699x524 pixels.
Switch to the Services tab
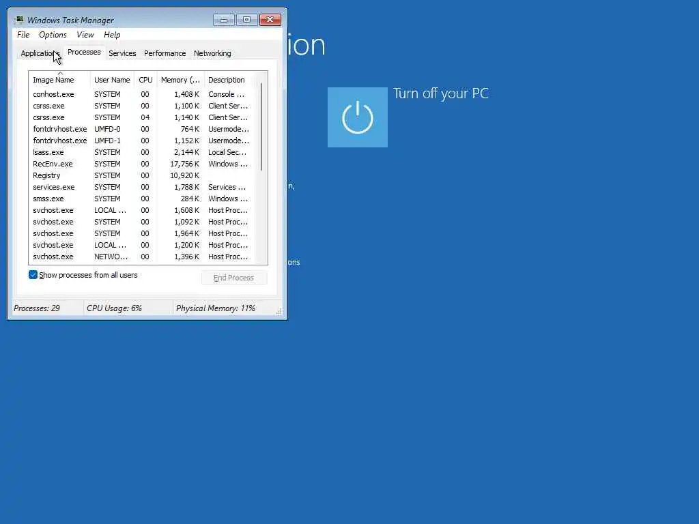122,53
